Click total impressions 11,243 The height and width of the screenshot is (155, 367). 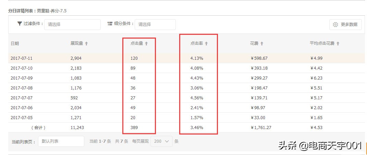tap(77, 128)
